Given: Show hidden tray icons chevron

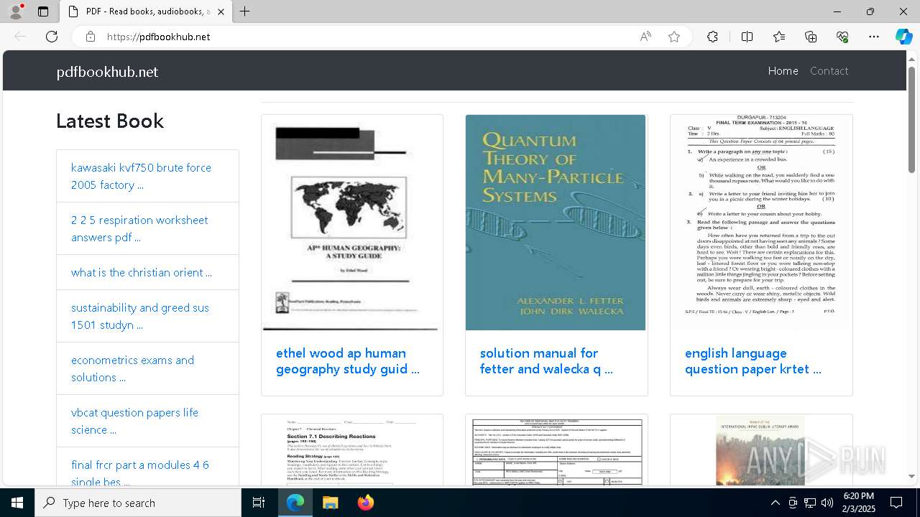Looking at the screenshot, I should [x=776, y=503].
